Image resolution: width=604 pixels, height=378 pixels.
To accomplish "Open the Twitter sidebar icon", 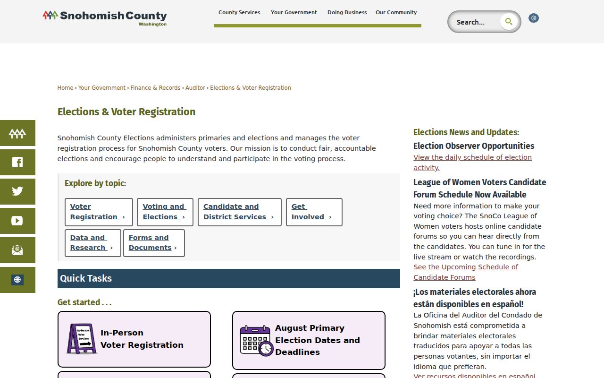I will click(17, 191).
